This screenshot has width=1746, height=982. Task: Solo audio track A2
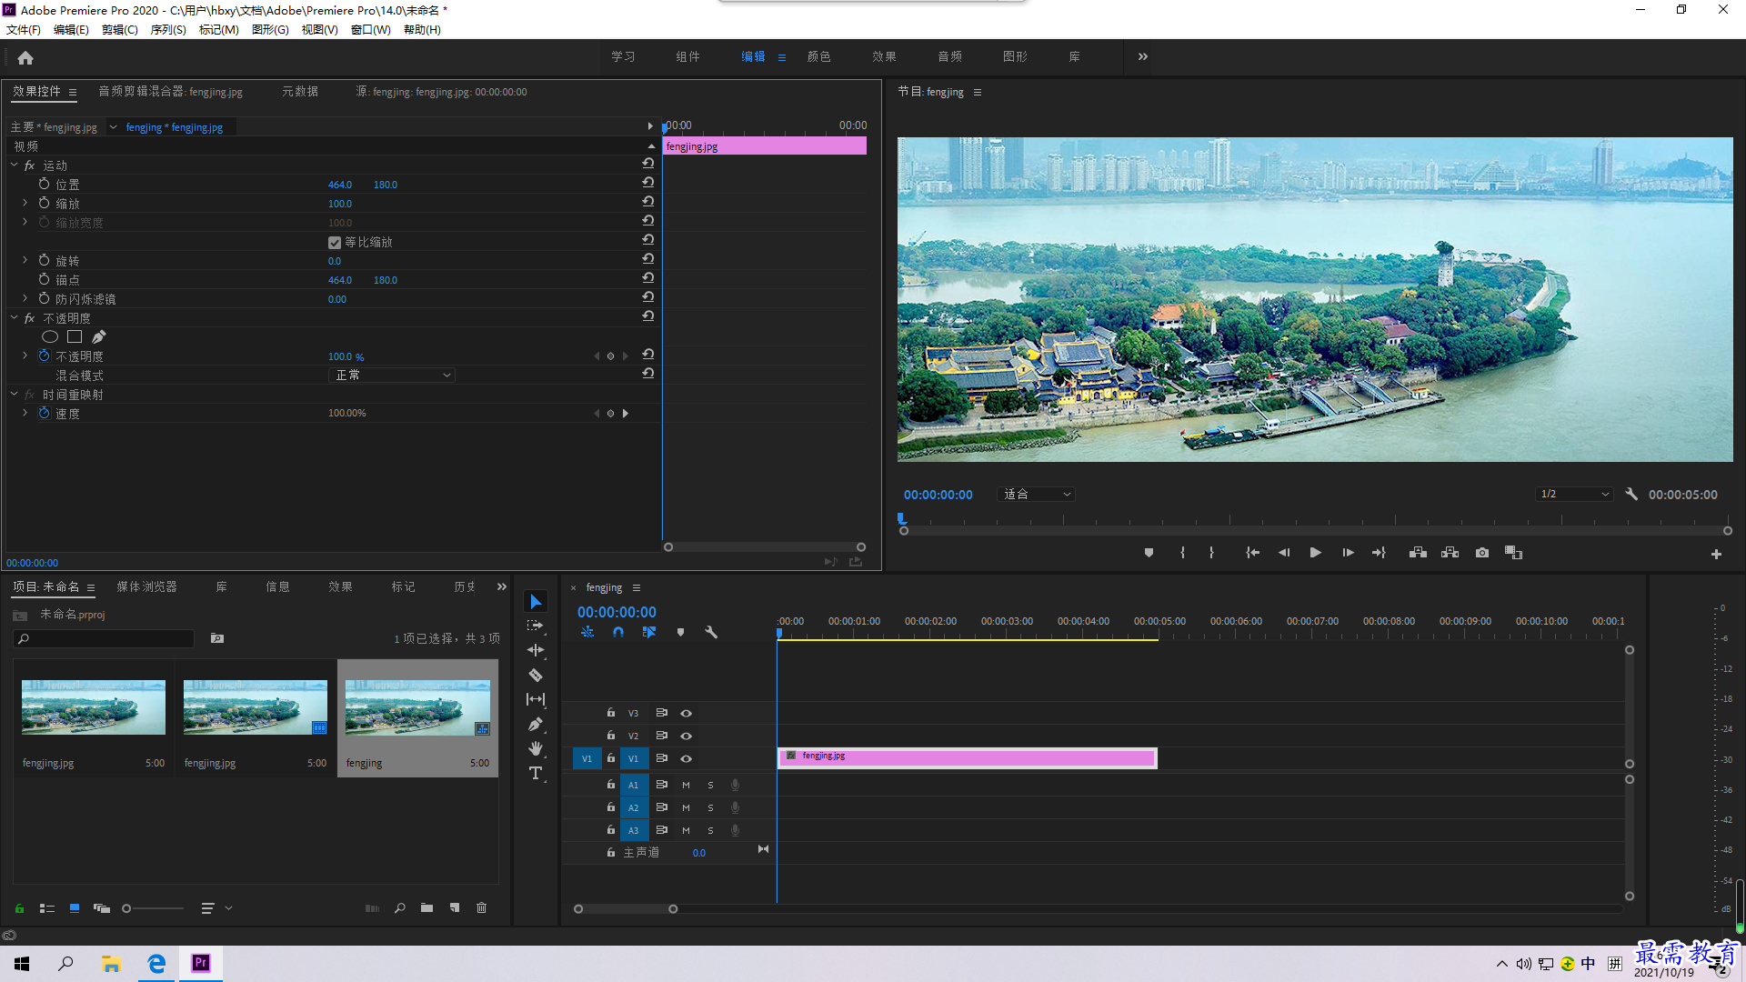coord(710,808)
